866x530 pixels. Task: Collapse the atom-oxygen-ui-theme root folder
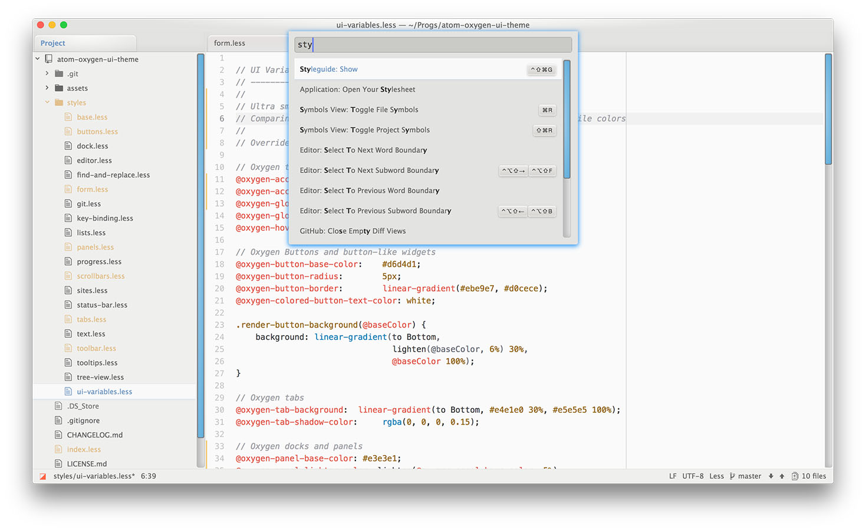38,59
